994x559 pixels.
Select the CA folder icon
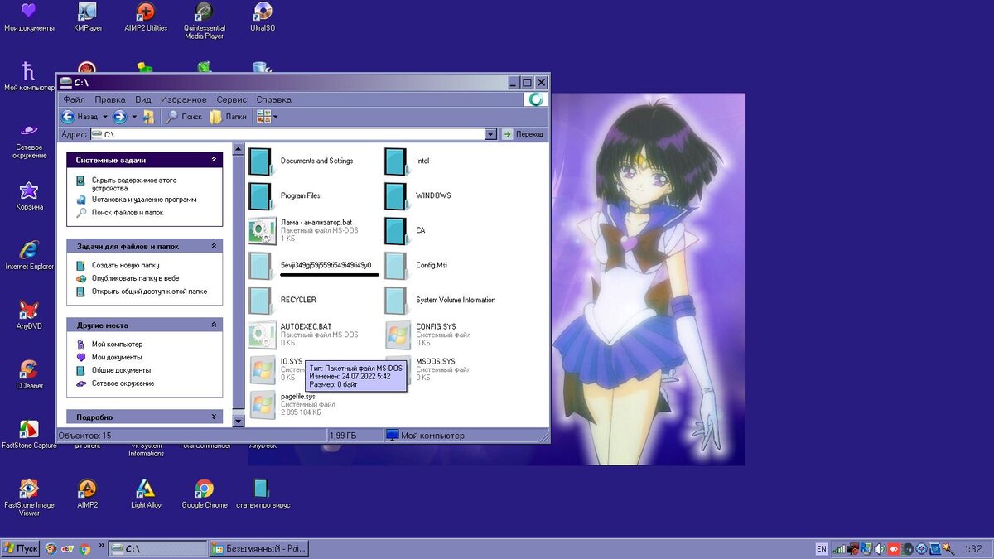point(398,230)
